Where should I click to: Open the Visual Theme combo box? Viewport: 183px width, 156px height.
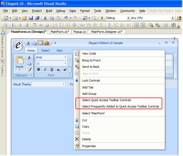(49, 84)
